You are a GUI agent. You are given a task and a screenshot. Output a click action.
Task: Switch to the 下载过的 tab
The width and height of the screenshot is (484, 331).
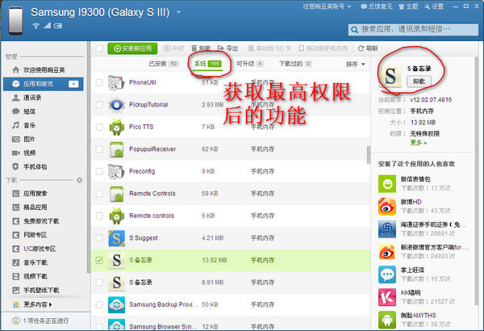[295, 64]
